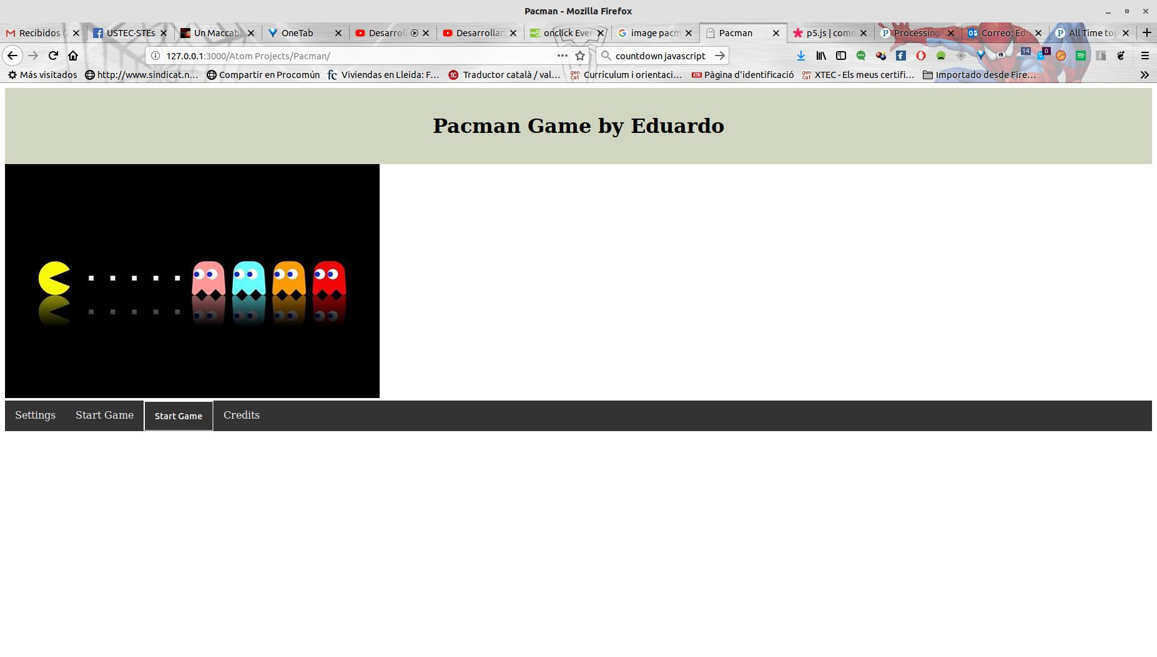The height and width of the screenshot is (657, 1157).
Task: Open the Firefox home page icon
Action: point(73,56)
